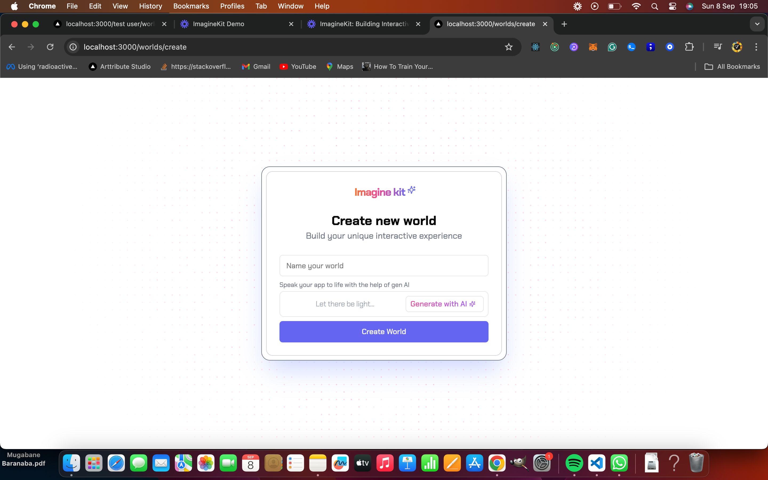Open the Gmail bookmark
The image size is (768, 480).
[x=256, y=66]
